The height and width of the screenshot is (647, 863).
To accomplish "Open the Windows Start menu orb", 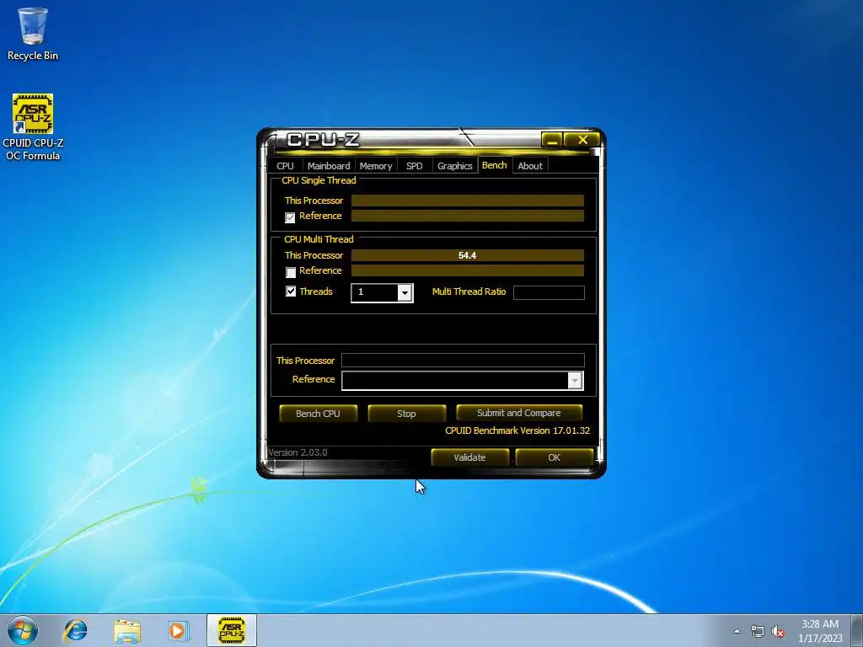I will [23, 630].
